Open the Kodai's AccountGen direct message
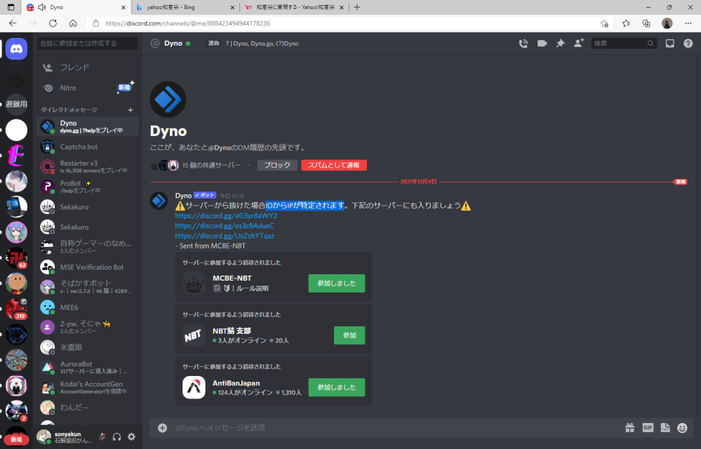The width and height of the screenshot is (701, 449). click(x=88, y=387)
